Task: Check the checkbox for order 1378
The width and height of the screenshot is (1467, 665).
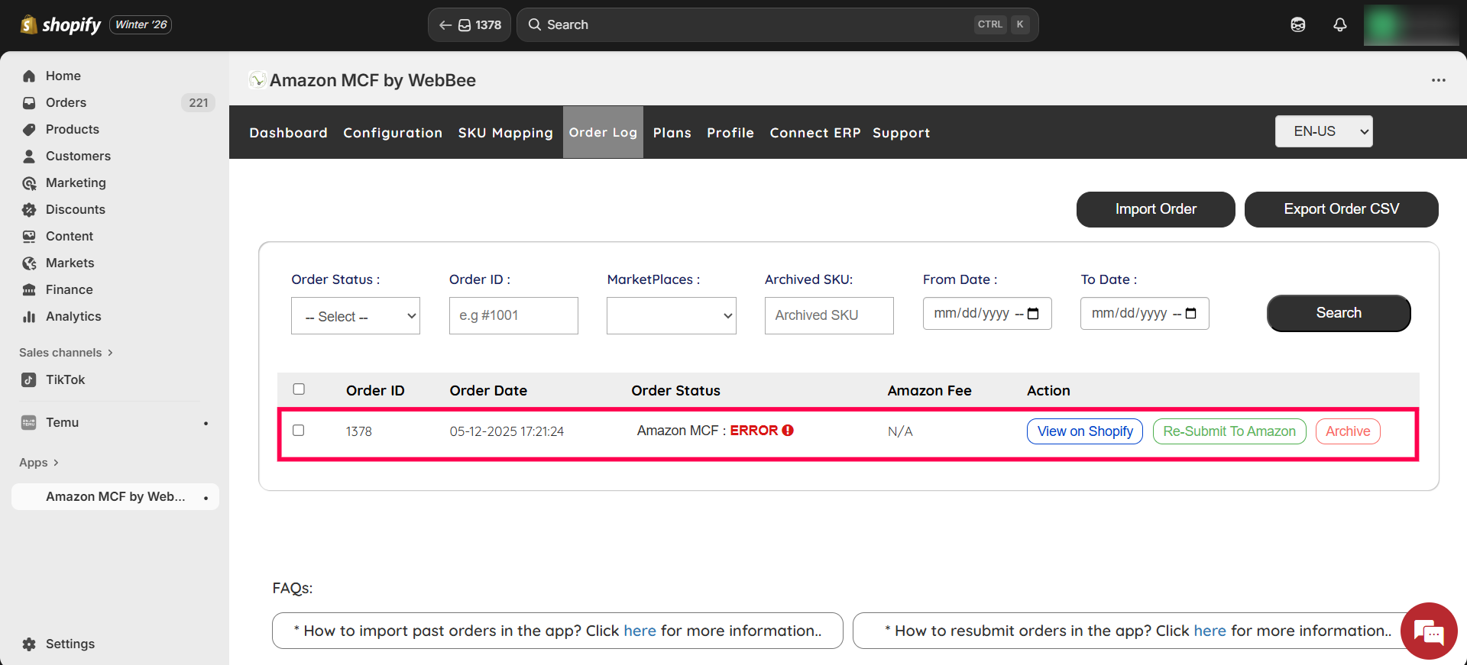Action: pos(299,431)
